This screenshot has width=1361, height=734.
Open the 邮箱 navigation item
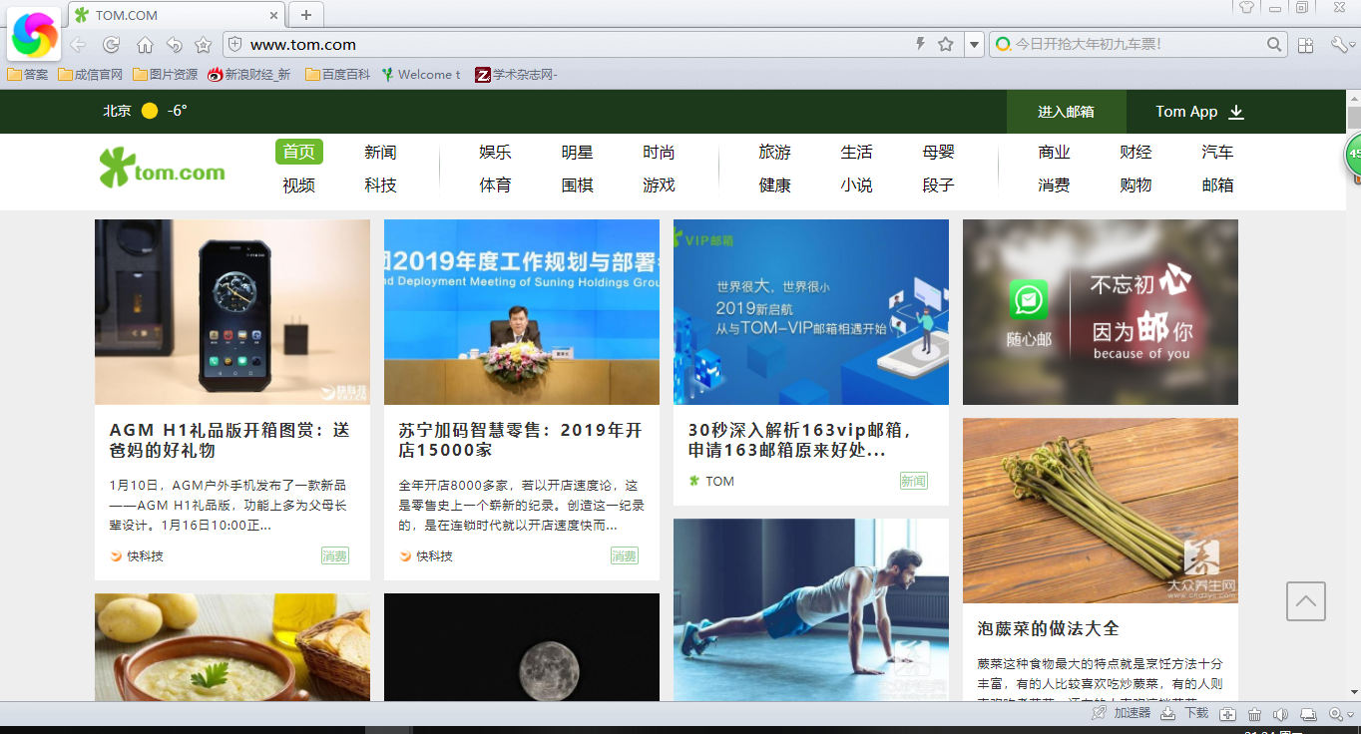[1217, 184]
